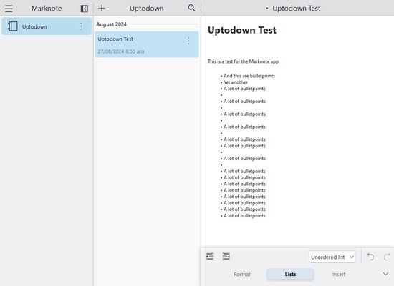Undo the last edit

point(370,257)
